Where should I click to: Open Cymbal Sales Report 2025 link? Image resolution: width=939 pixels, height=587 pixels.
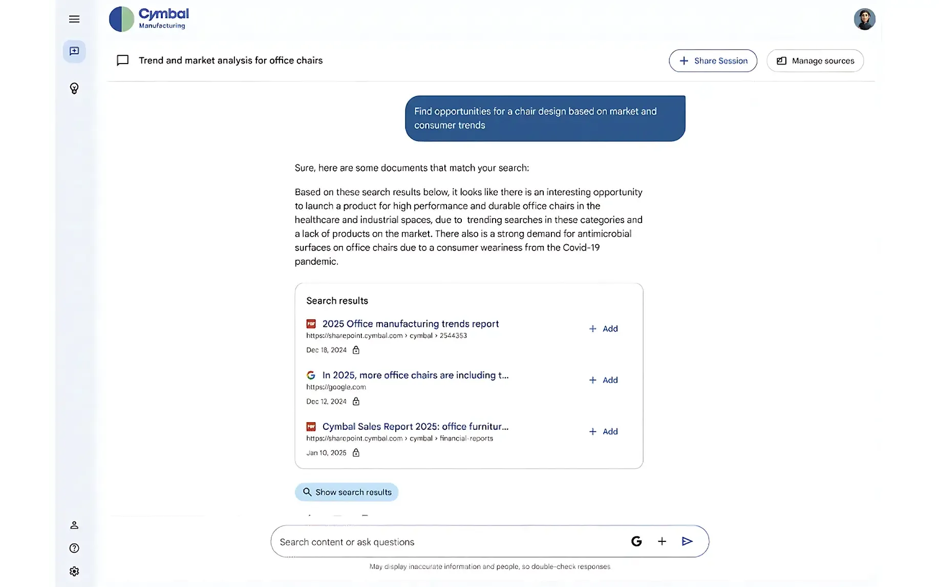[x=415, y=426]
